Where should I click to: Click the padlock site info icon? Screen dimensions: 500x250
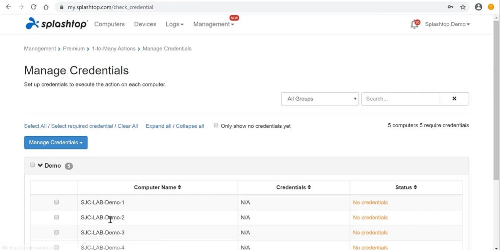pos(61,7)
